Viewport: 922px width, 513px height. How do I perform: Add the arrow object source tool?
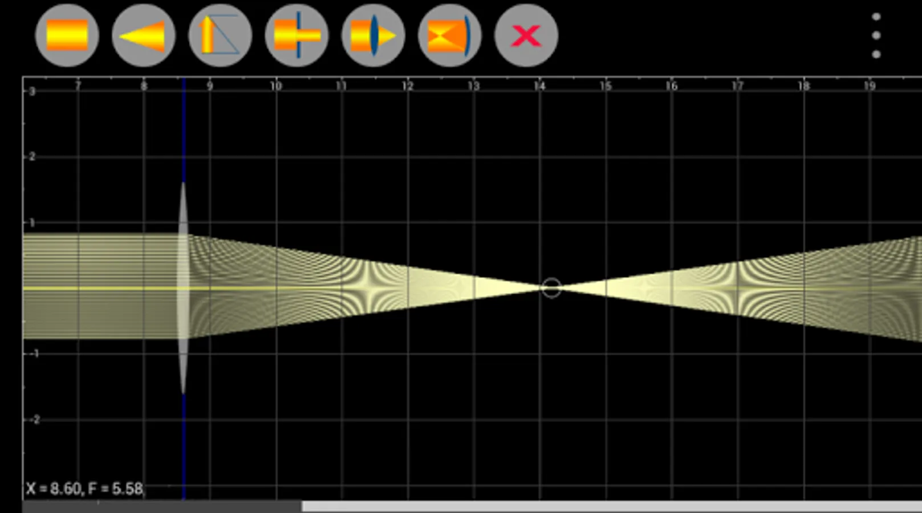point(220,35)
